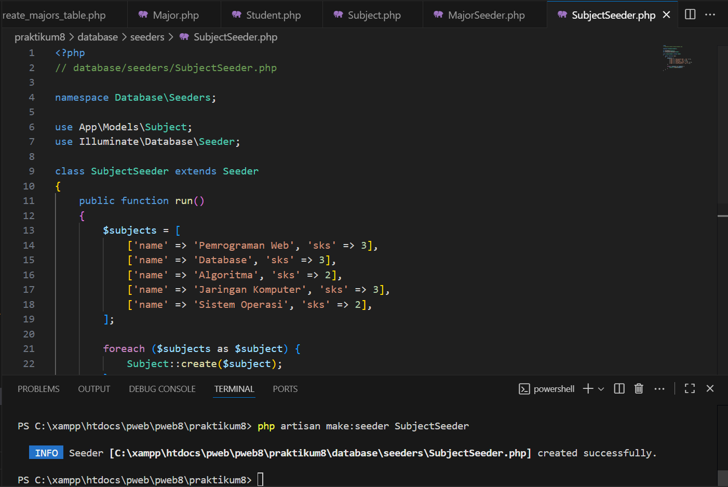
Task: Click the PHP icon in the breadcrumb
Action: [x=184, y=36]
